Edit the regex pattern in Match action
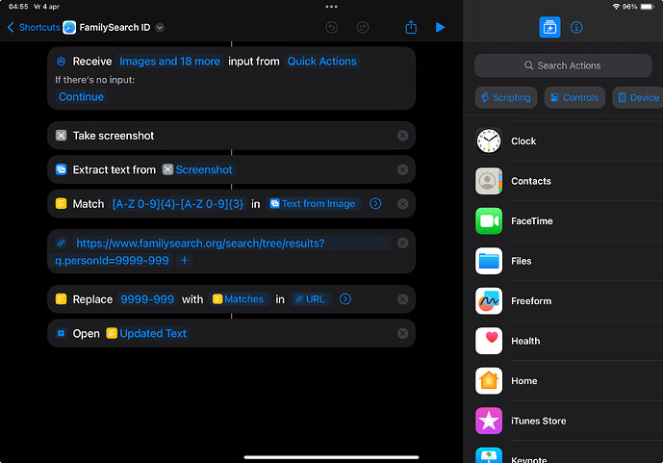Screen dimensions: 663x463 coord(178,204)
